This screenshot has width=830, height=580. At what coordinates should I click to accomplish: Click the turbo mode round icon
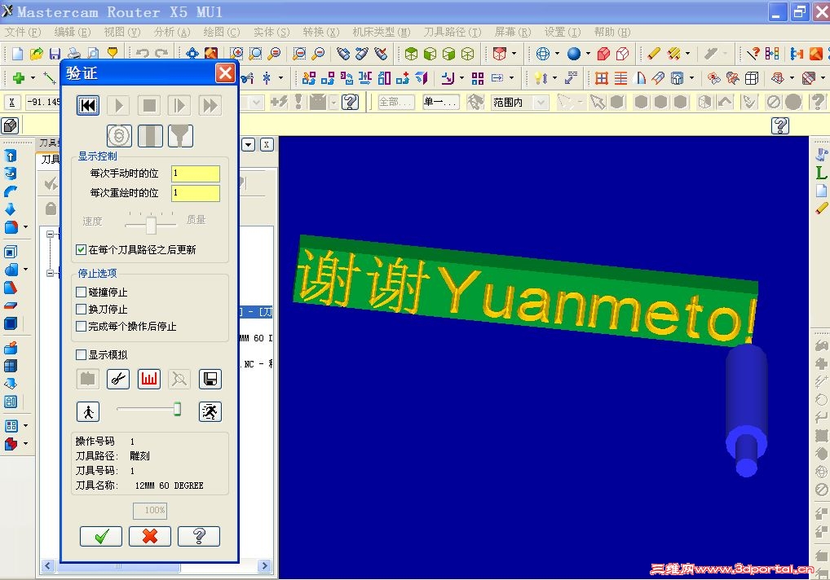(119, 136)
